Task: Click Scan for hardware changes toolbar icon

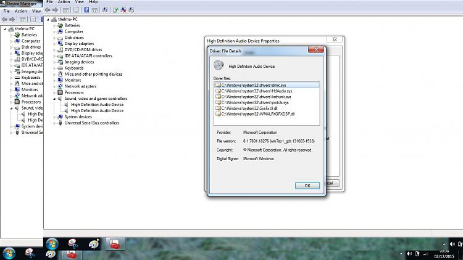Action: (105, 10)
